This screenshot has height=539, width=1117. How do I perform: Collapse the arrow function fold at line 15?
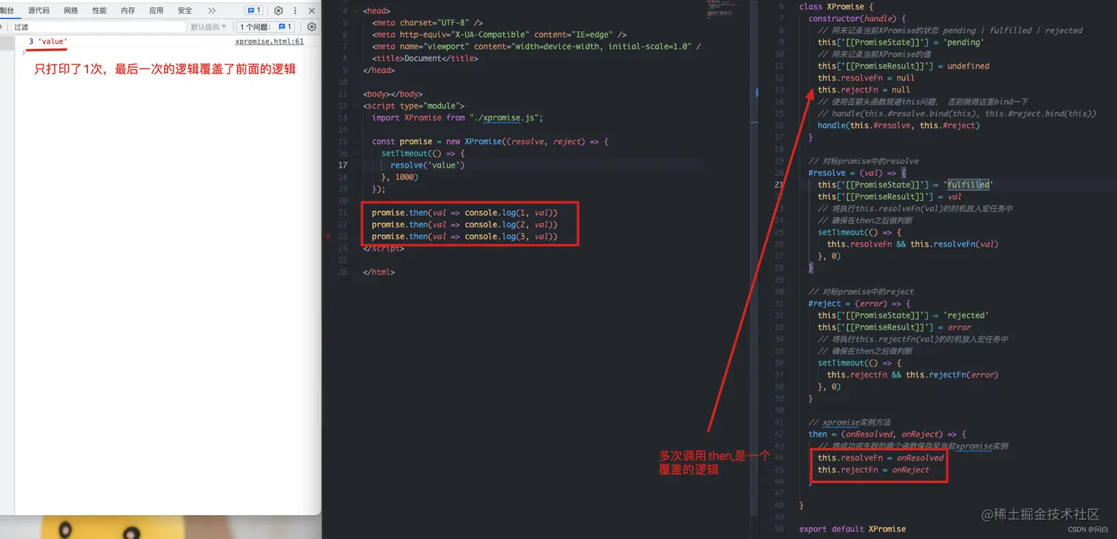coord(355,142)
